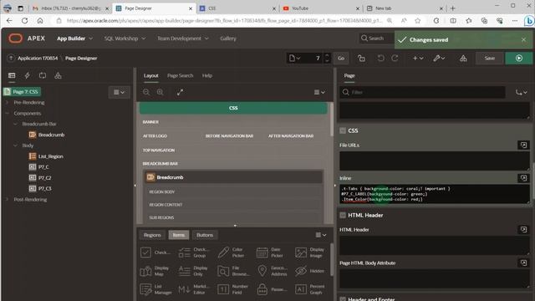The height and width of the screenshot is (301, 535).
Task: Open the Utilities wrench dropdown
Action: point(439,59)
